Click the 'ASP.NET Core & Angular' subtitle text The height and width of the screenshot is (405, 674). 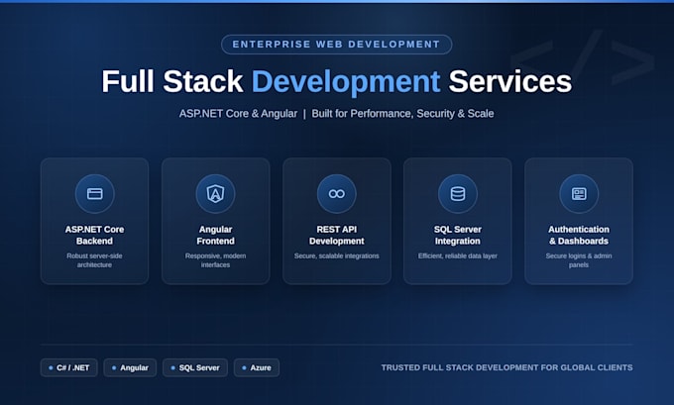[x=238, y=114]
